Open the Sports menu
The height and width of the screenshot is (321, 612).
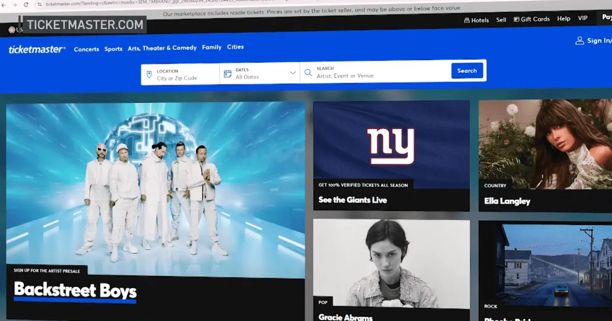[x=113, y=49]
